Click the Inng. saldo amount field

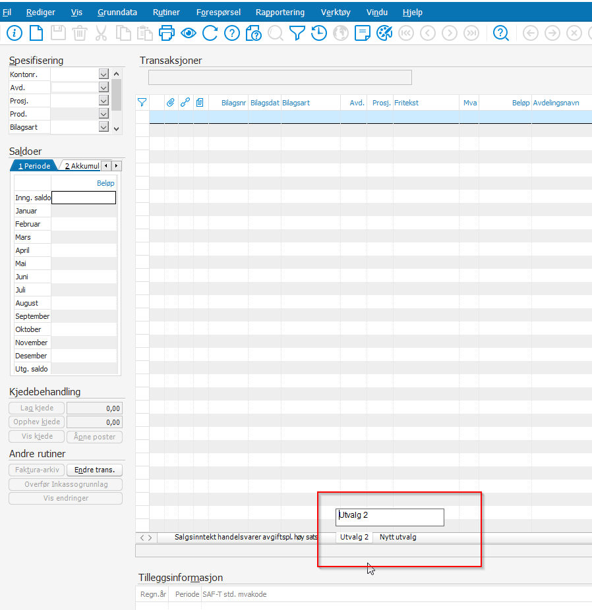pyautogui.click(x=84, y=198)
